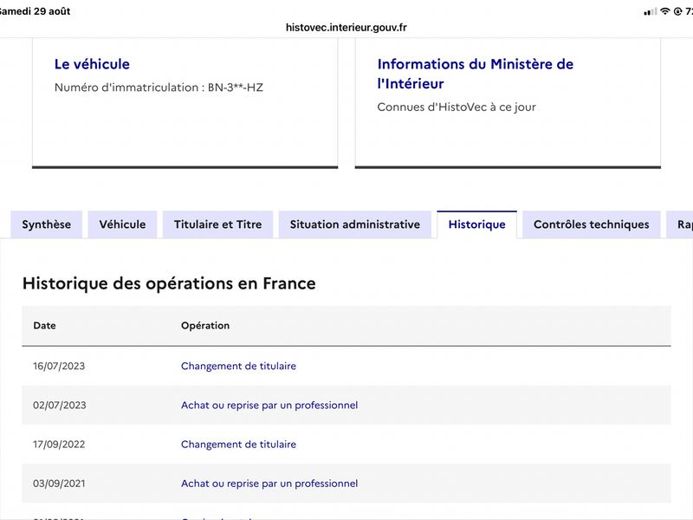
Task: Click the date 03/09/2021 cell
Action: [59, 484]
